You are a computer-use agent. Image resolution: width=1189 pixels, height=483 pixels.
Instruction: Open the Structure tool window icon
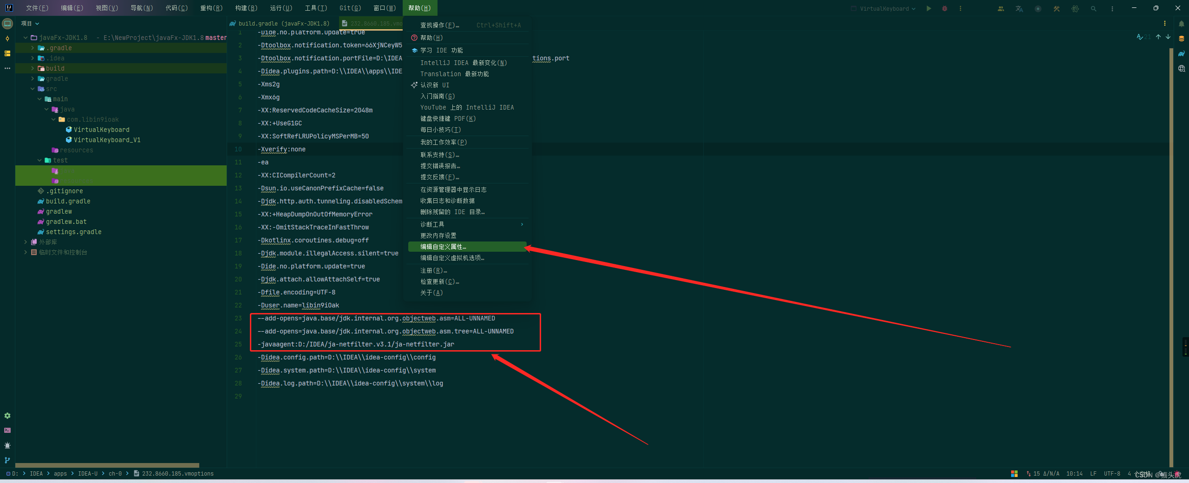pyautogui.click(x=7, y=53)
